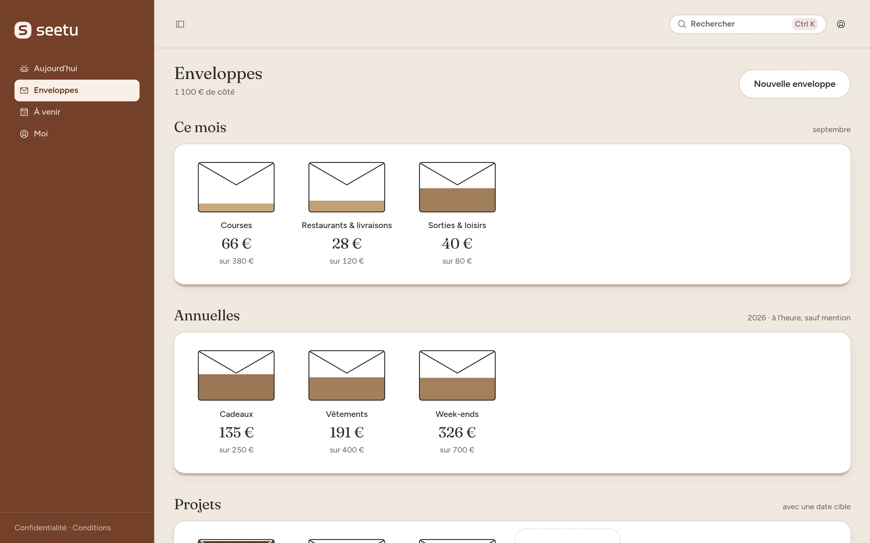Go to Aujourd'hui in the sidebar

pos(77,68)
